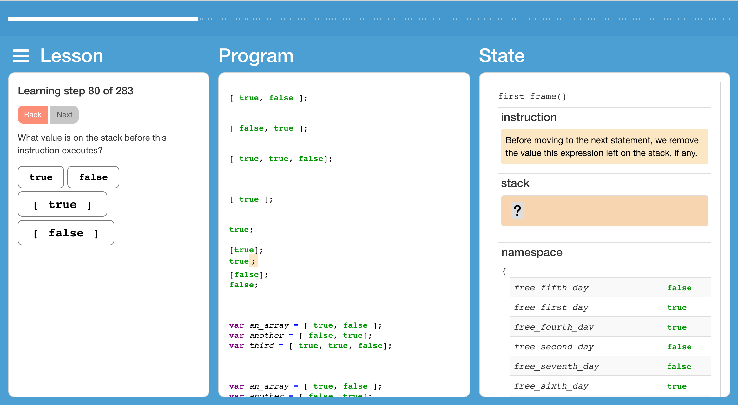Click the "first frame()" label
The width and height of the screenshot is (738, 405).
[x=532, y=96]
